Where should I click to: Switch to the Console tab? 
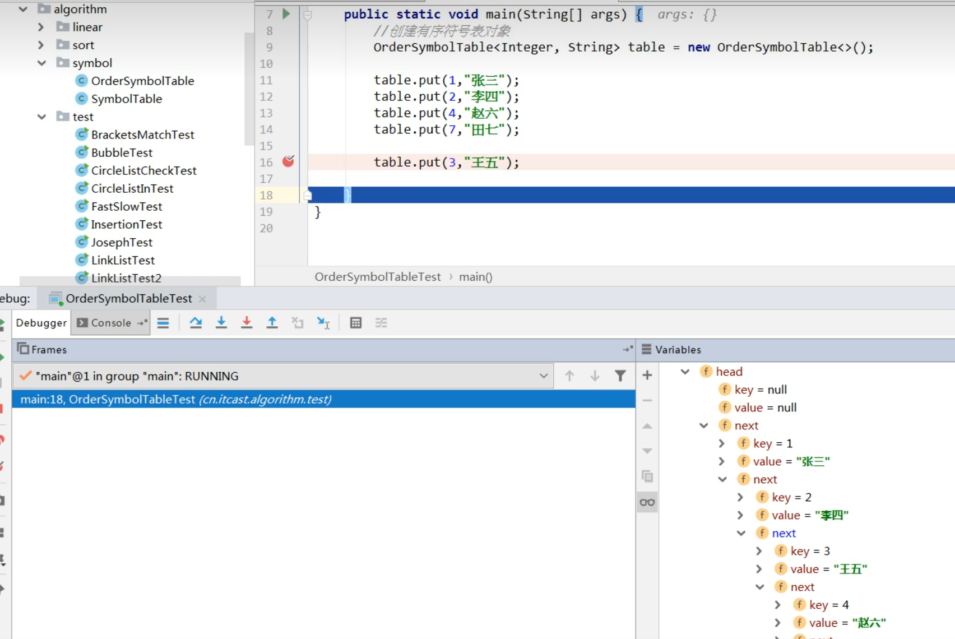110,323
